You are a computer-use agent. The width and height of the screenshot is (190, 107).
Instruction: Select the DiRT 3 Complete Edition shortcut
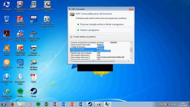point(47,7)
